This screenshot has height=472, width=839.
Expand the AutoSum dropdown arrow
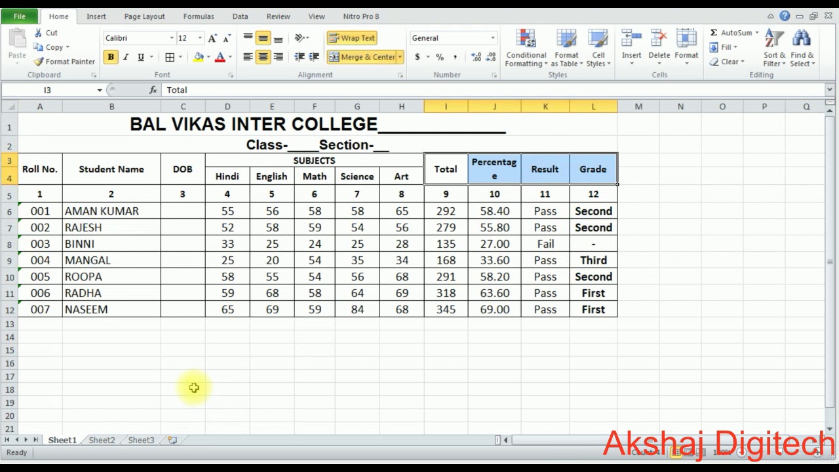pos(756,33)
